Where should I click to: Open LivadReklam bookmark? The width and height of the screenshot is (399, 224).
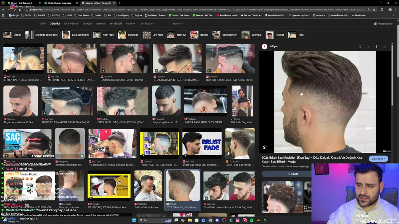358,15
